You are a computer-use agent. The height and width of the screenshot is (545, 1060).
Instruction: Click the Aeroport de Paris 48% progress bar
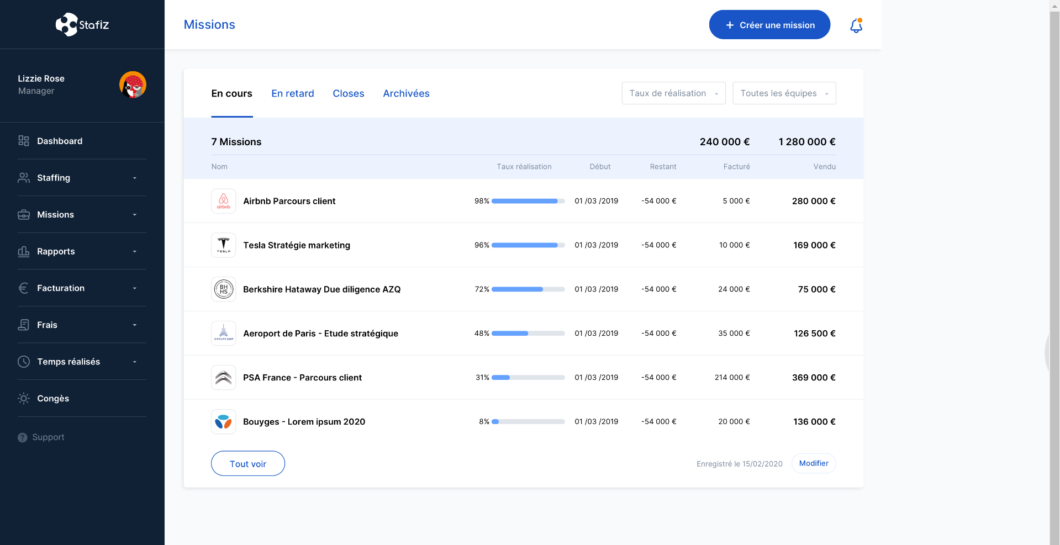click(528, 334)
